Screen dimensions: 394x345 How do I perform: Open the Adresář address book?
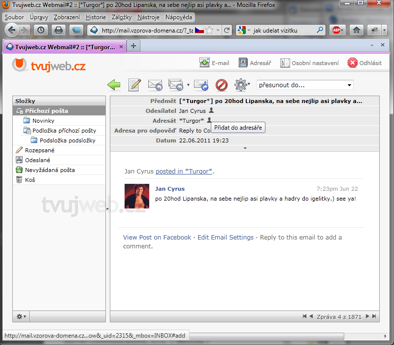[x=255, y=63]
